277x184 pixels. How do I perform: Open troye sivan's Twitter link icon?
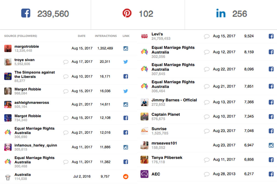(x=126, y=62)
